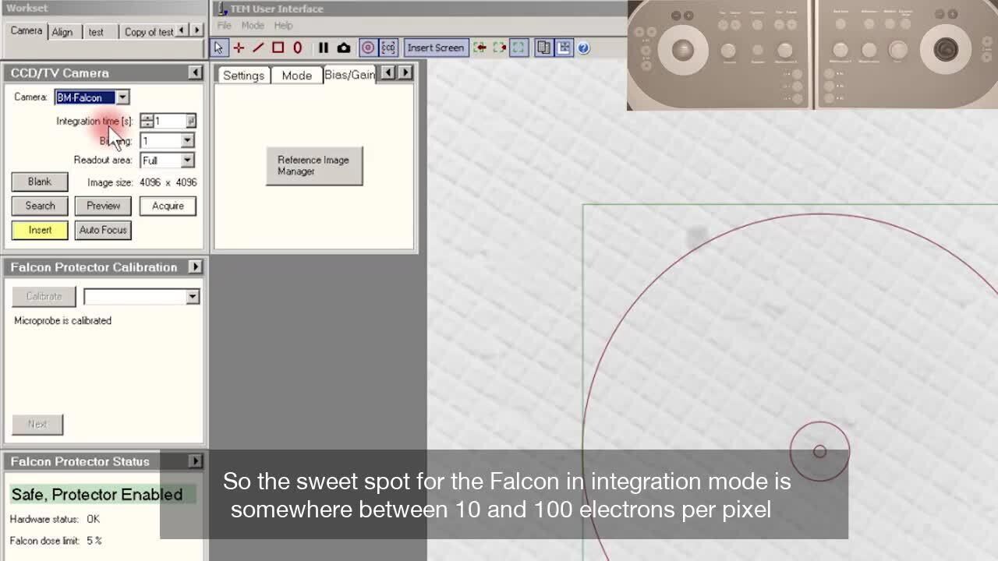Select the arrow pointer tool

point(218,48)
